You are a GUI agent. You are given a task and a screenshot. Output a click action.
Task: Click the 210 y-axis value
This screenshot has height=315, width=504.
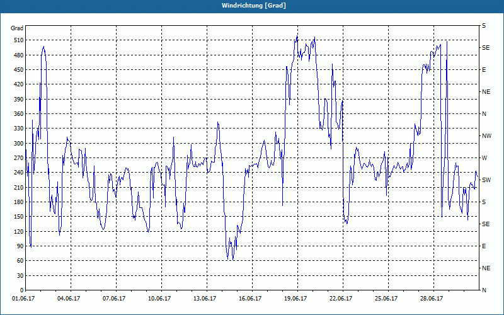pos(19,187)
